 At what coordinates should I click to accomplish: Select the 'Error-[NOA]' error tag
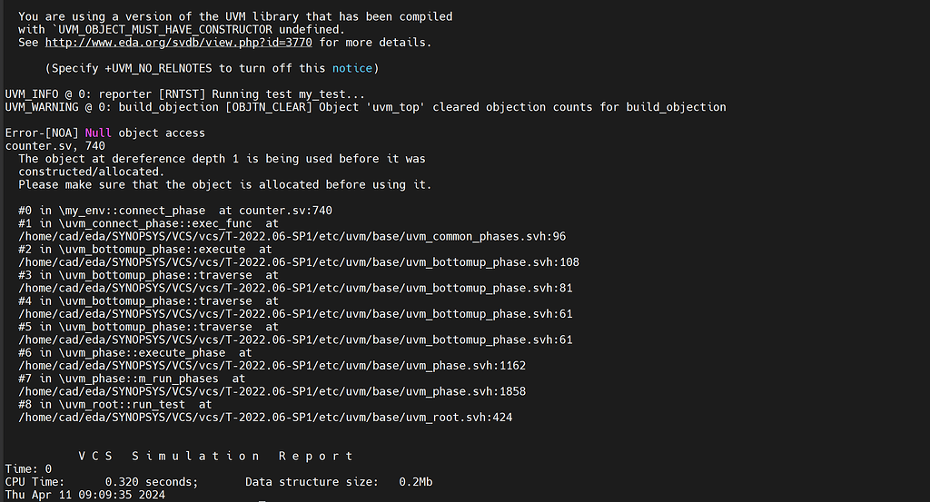[x=42, y=133]
